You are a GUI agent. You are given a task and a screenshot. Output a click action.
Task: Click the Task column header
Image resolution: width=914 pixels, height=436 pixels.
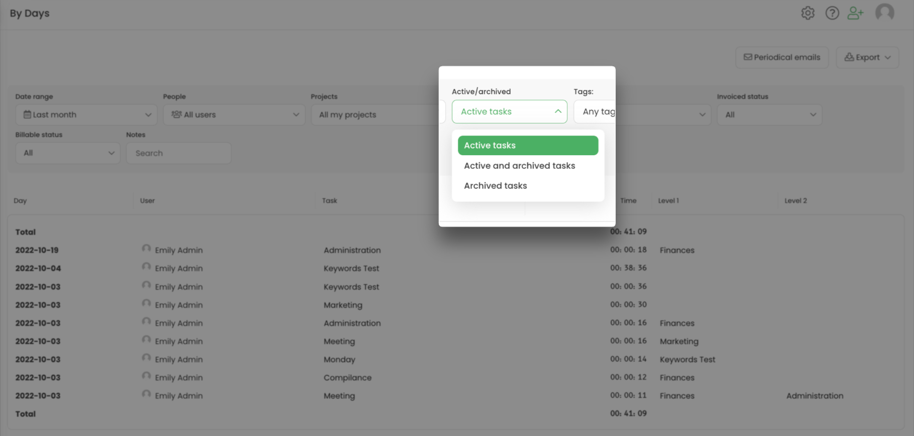point(330,200)
